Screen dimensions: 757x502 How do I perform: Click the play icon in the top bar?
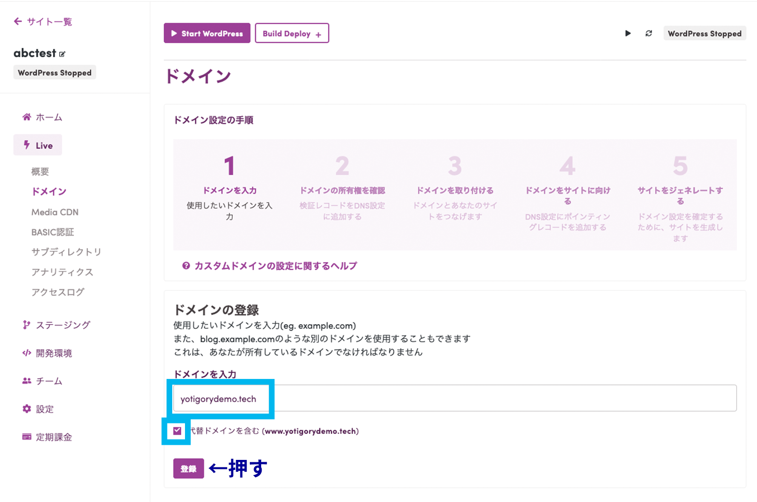tap(628, 34)
